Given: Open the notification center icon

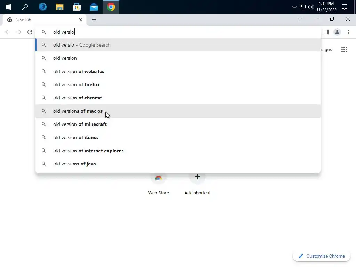Looking at the screenshot, I should pos(345,7).
